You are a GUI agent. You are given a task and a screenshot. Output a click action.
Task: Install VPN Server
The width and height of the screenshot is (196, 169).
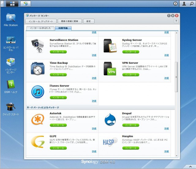[x=131, y=75]
